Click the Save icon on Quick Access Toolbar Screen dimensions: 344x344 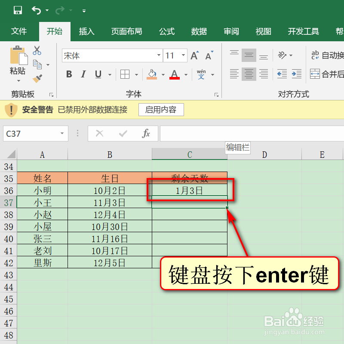[17, 10]
